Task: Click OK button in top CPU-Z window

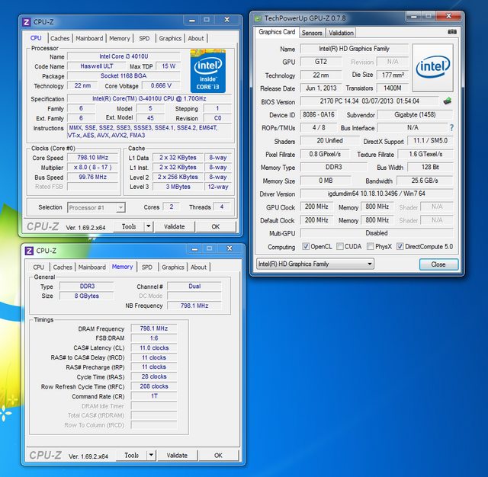Action: pyautogui.click(x=216, y=226)
